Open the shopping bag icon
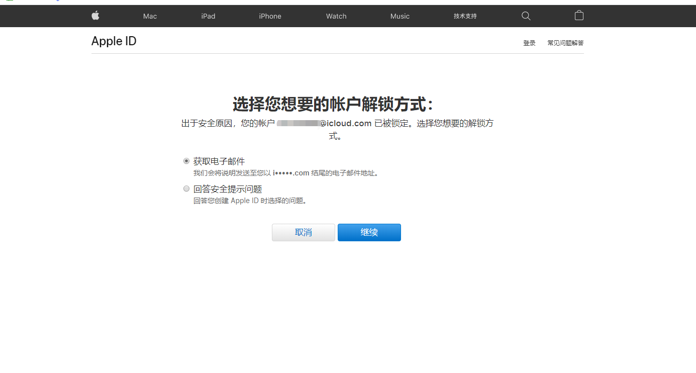The width and height of the screenshot is (696, 373). [x=579, y=16]
